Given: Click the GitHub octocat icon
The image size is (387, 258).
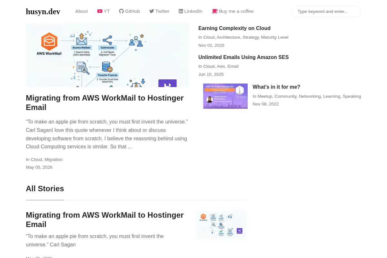Looking at the screenshot, I should [121, 11].
